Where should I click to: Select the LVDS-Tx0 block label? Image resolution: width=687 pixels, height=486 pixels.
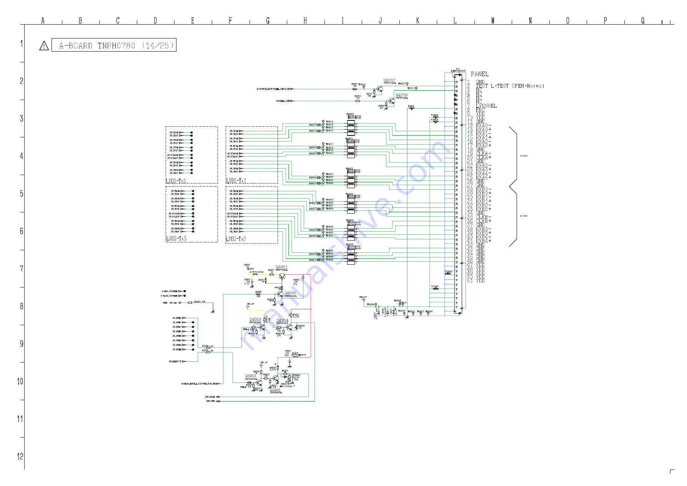coord(176,181)
